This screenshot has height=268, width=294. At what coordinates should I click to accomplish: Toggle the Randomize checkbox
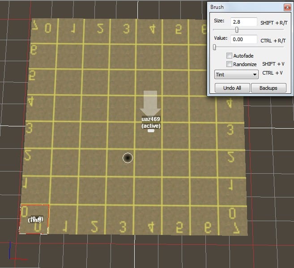pos(229,64)
